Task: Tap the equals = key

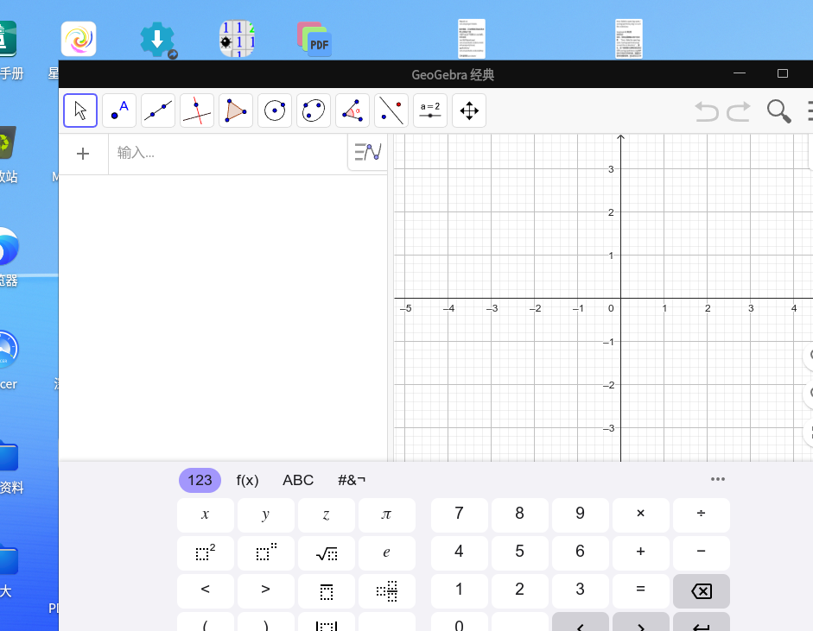Action: 641,591
